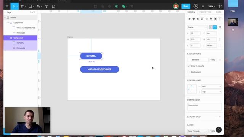This screenshot has height=137, width=244.
Task: Switch to the Prototype tab
Action: click(205, 12)
